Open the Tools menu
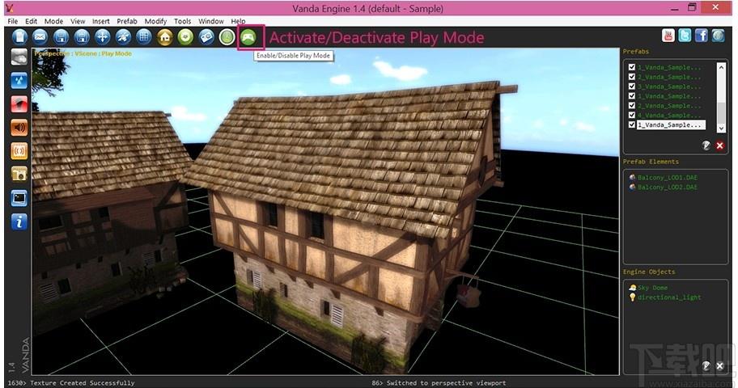 182,21
